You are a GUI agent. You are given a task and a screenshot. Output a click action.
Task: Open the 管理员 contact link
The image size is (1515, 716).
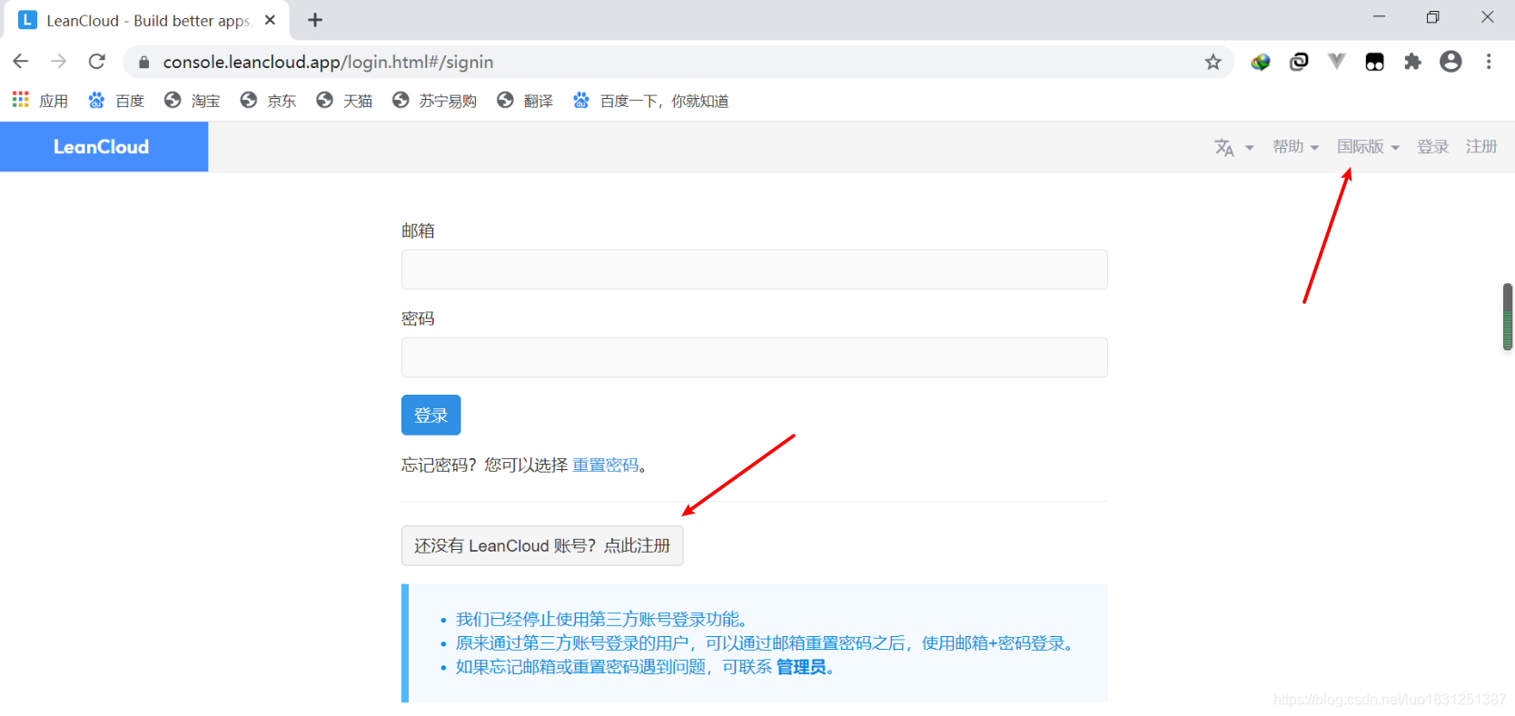[800, 667]
